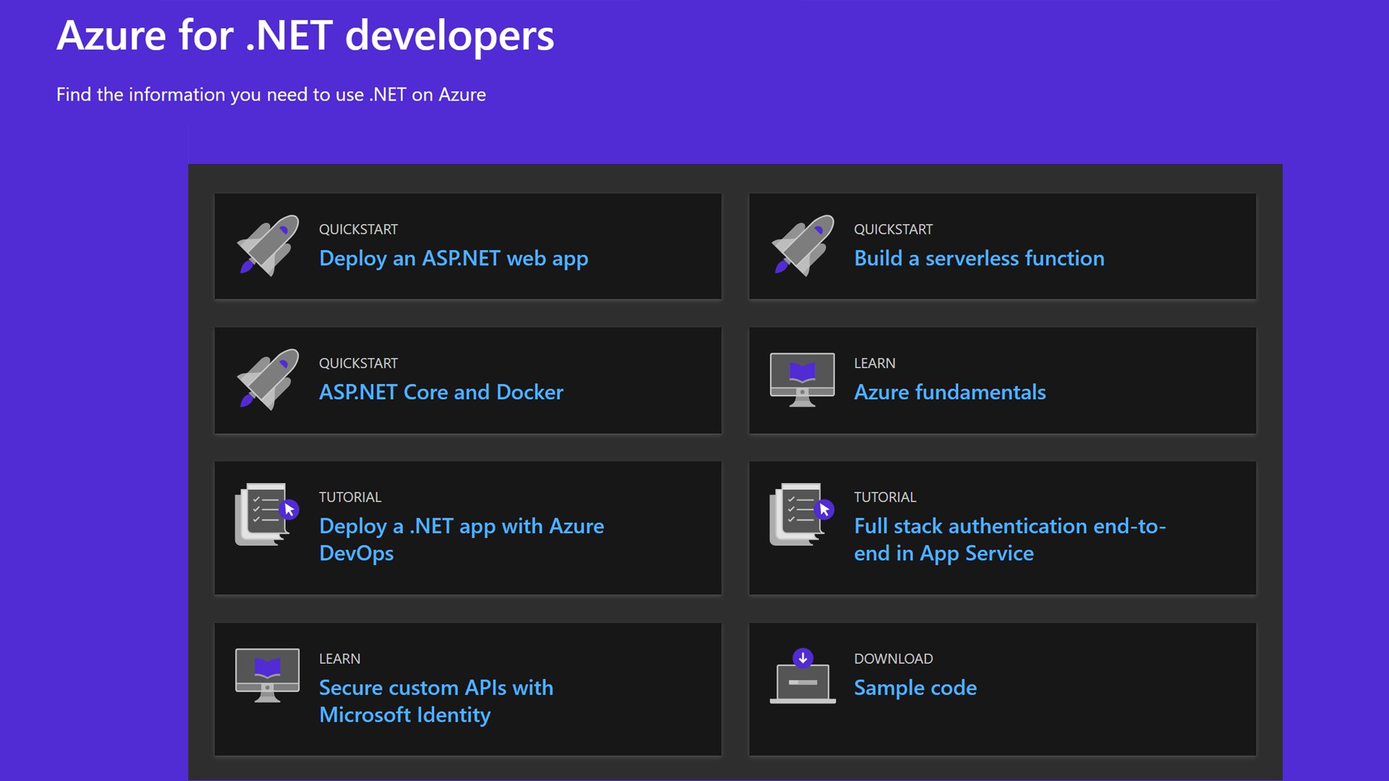Open Deploy an ASP.NET web app quickstart
The width and height of the screenshot is (1389, 781).
point(454,258)
